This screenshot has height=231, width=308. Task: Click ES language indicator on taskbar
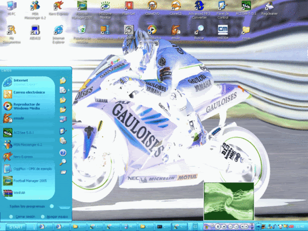195,227
